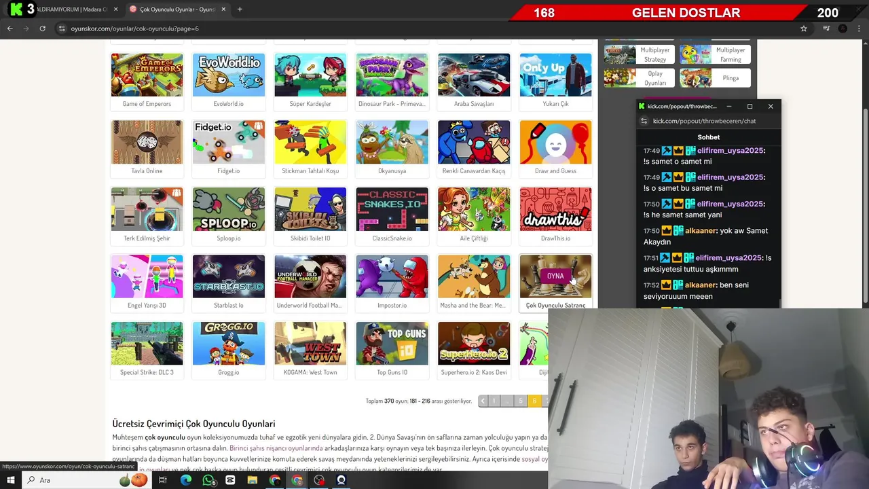This screenshot has height=489, width=869.
Task: Open CapCut from taskbar
Action: [230, 480]
